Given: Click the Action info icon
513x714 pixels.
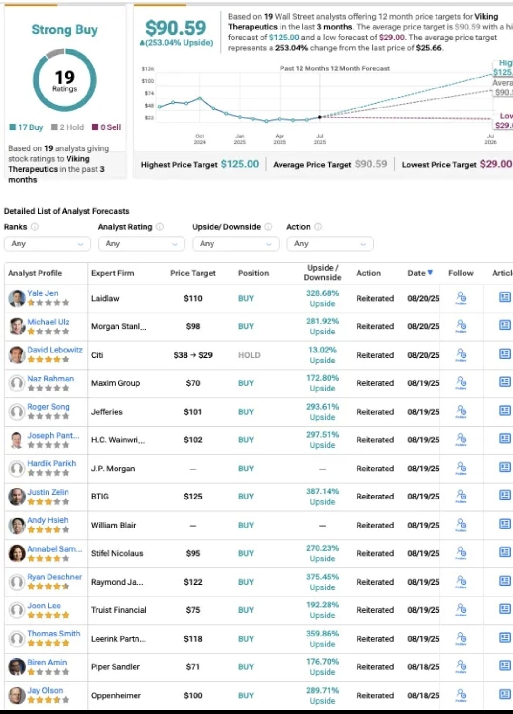Looking at the screenshot, I should [318, 227].
